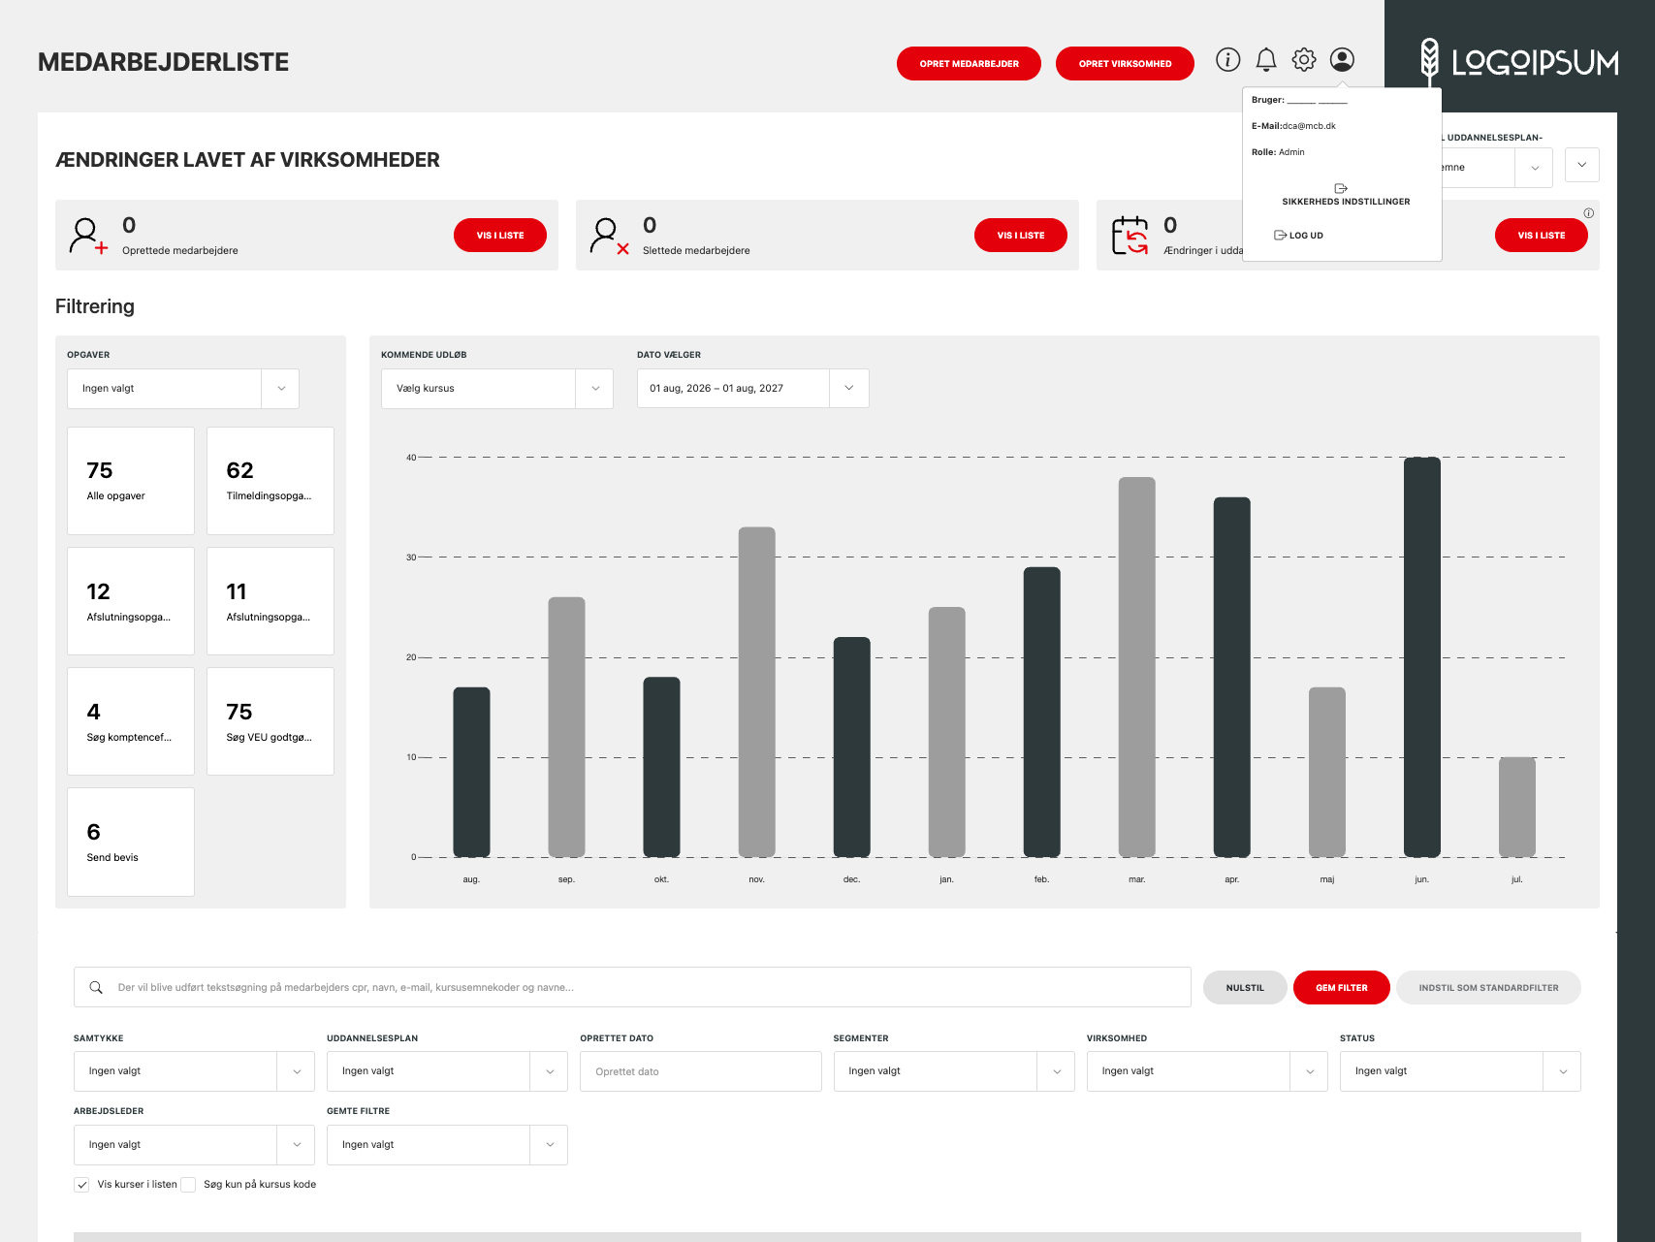Expand the Samtykke dropdown

[194, 1071]
